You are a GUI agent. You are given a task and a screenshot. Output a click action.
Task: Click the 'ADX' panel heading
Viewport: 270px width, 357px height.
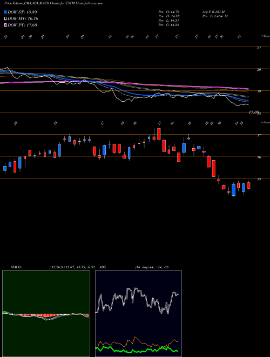[103, 267]
